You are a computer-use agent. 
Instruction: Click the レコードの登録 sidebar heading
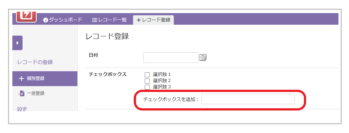click(x=35, y=62)
